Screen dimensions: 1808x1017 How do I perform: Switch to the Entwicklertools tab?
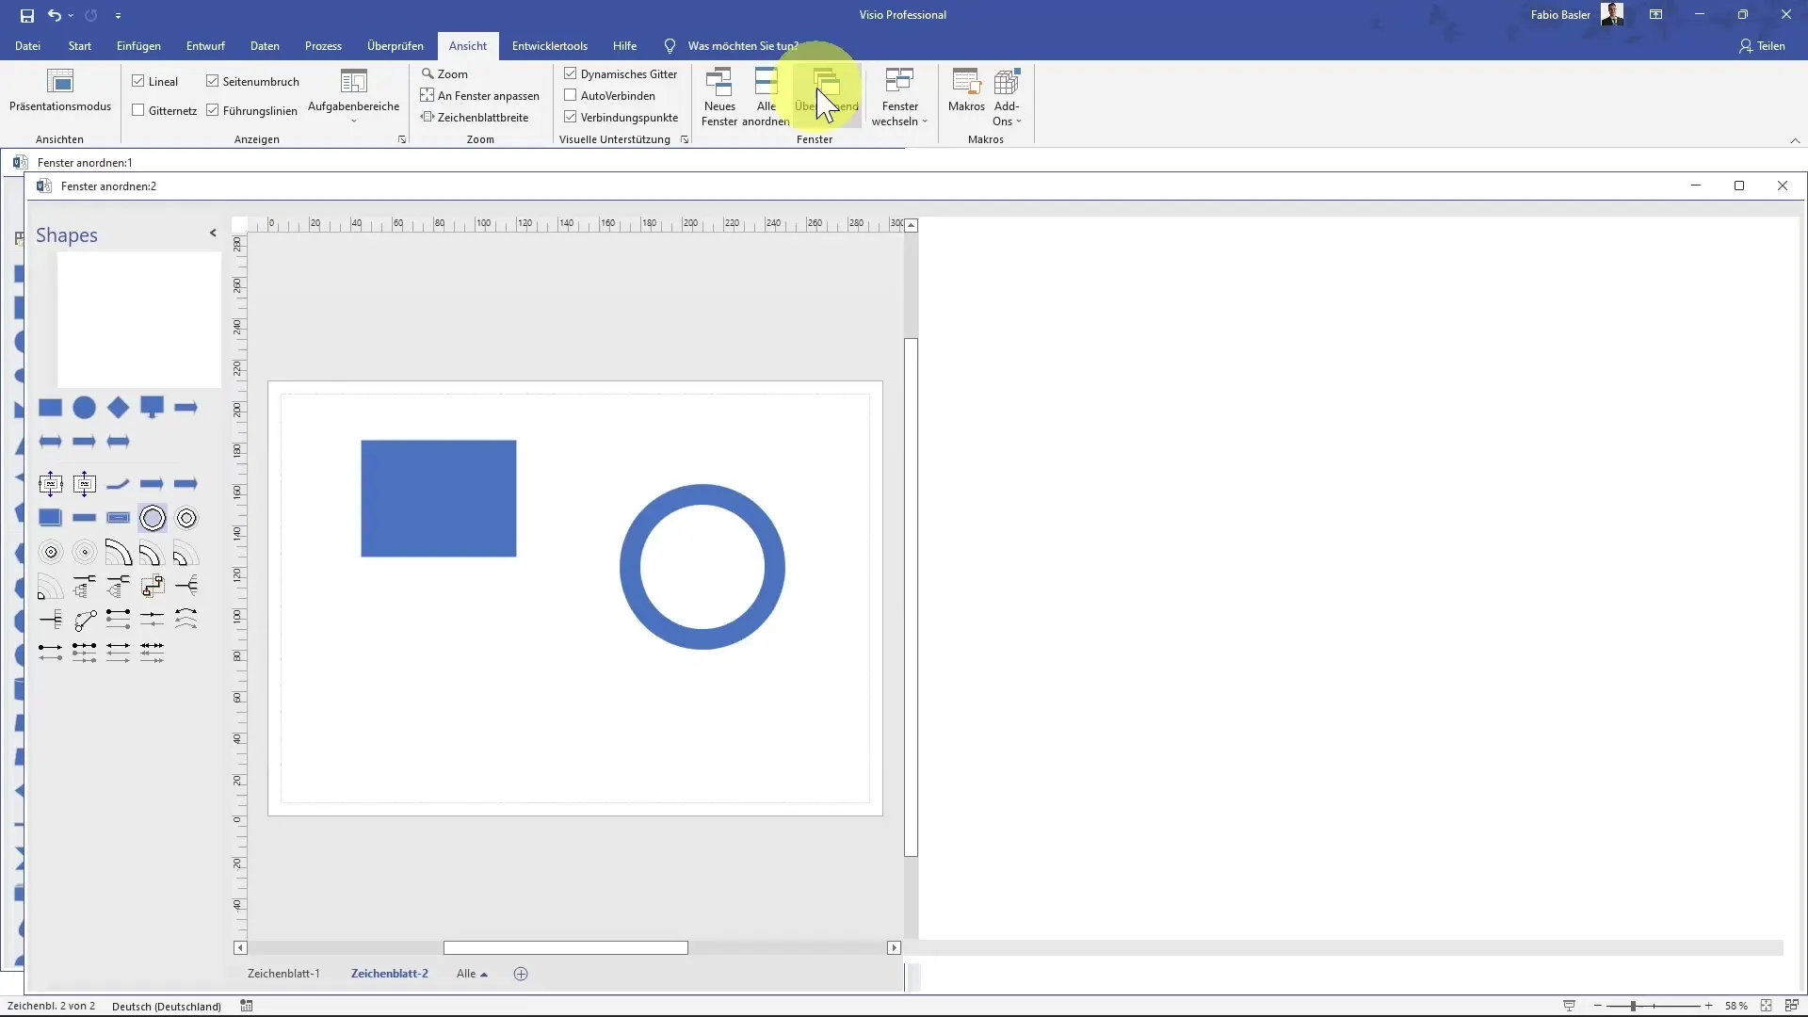[550, 45]
